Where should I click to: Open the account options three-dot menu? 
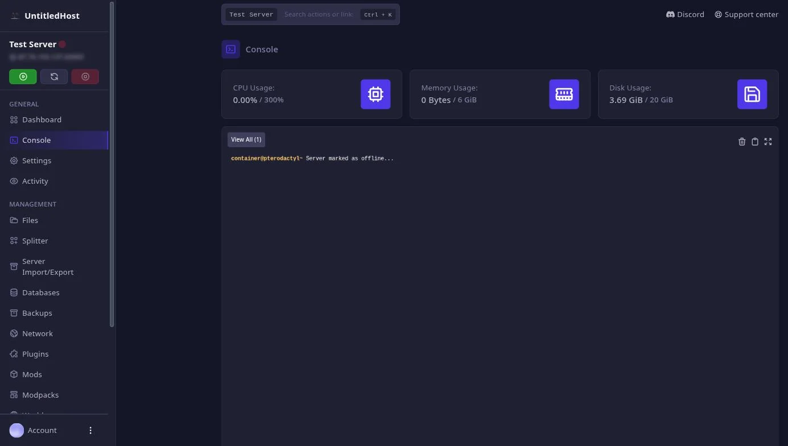(90, 431)
